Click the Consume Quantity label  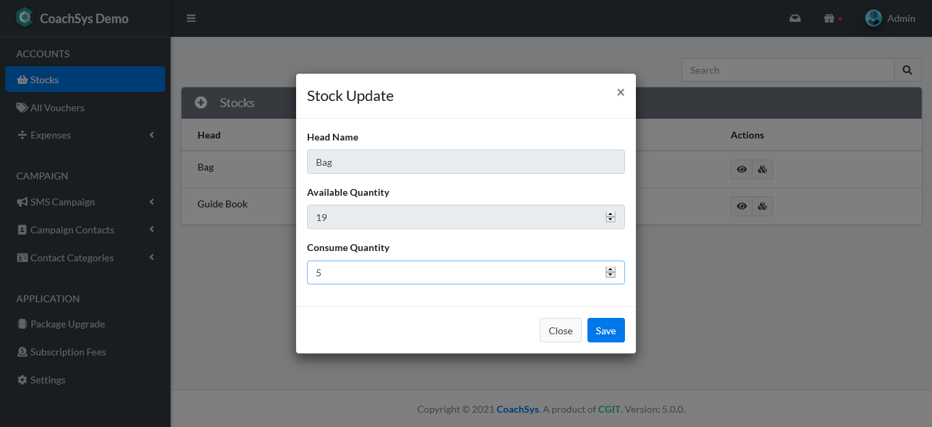coord(348,248)
